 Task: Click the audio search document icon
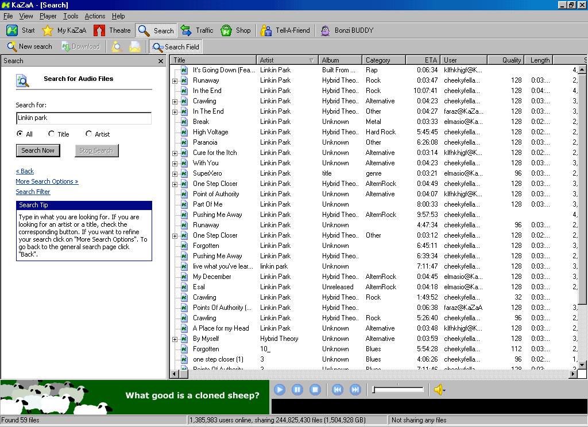[x=22, y=80]
